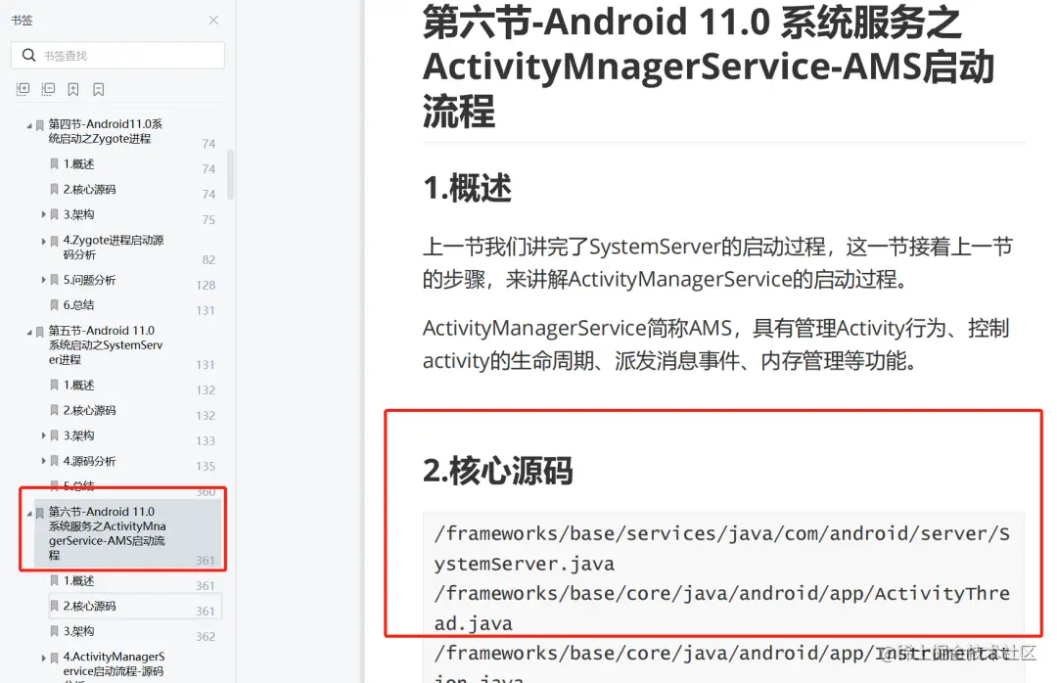Collapse the 第六节 ActivityMnagerService section
Viewport: 1057px width, 683px height.
29,513
